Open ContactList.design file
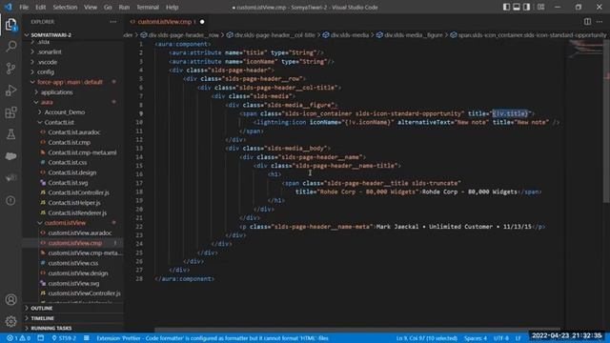Screen dimensions: 610x343 click(x=72, y=172)
